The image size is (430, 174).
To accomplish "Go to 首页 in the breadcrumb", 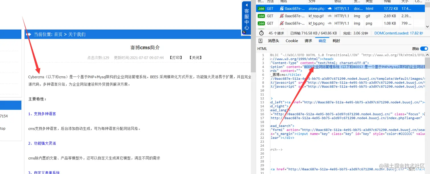I will tap(58, 34).
